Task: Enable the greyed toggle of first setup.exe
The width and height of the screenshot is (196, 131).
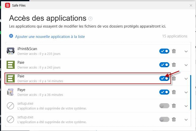Action: click(164, 106)
